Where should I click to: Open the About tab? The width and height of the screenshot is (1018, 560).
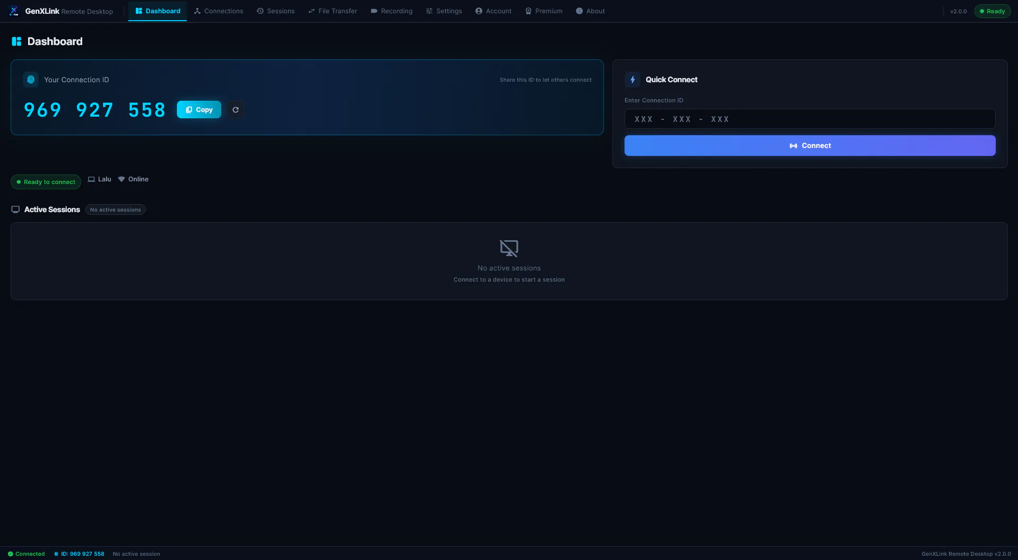click(x=590, y=11)
